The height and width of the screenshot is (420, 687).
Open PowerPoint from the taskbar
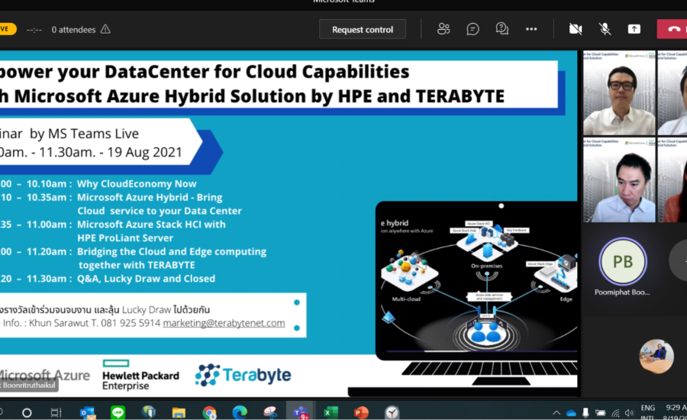362,412
